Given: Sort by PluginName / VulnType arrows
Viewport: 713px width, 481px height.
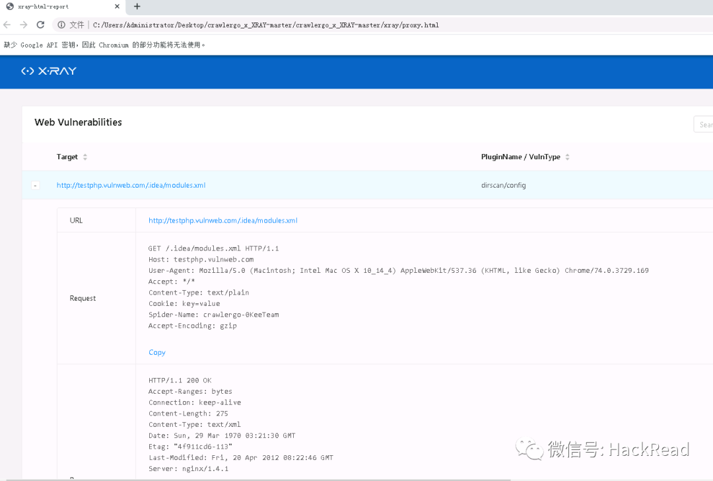Looking at the screenshot, I should pyautogui.click(x=568, y=157).
